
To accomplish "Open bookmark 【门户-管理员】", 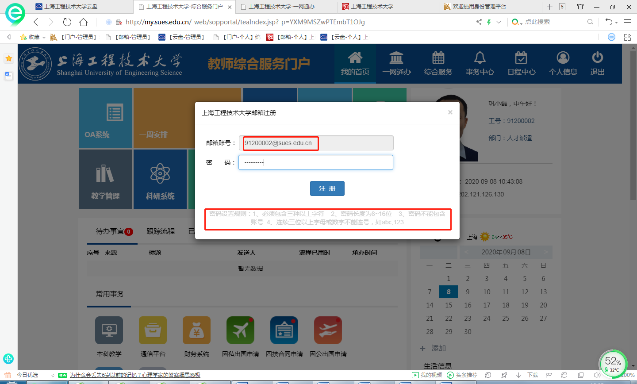I will (74, 37).
